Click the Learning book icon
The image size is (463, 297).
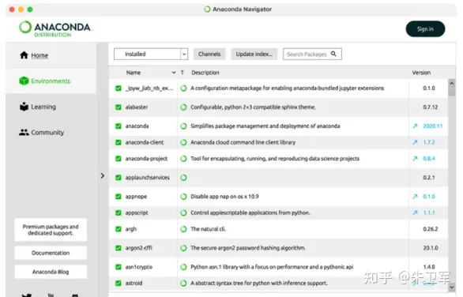point(24,107)
